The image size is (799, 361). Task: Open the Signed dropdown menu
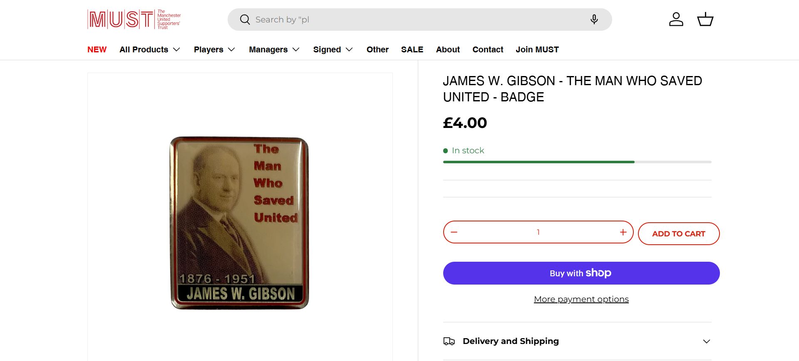pos(333,49)
